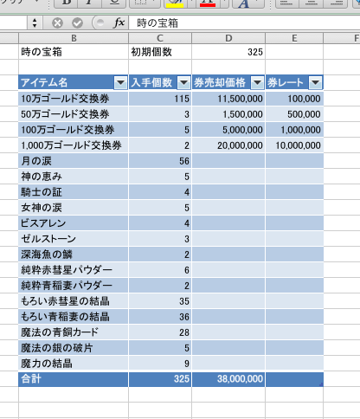Click the formula bar text 時の宝箱
Screen dimensions: 360x419
pyautogui.click(x=157, y=23)
